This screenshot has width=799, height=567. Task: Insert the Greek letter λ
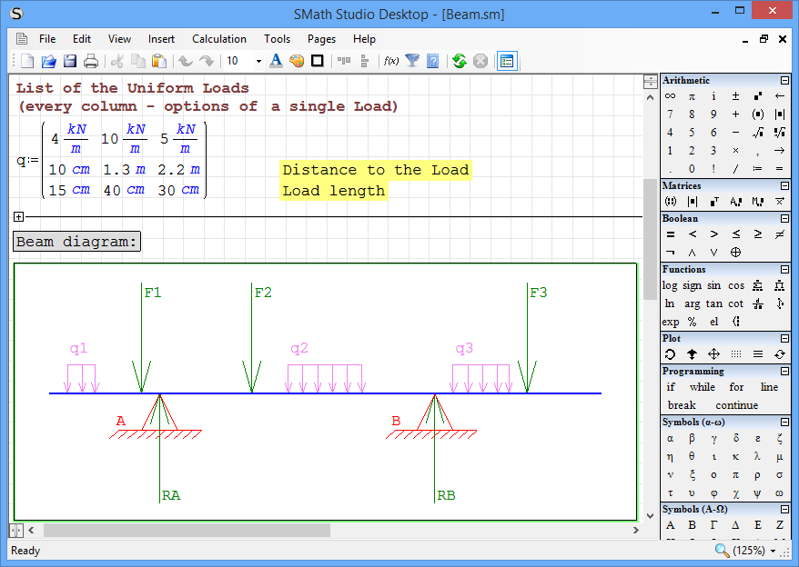[x=758, y=456]
